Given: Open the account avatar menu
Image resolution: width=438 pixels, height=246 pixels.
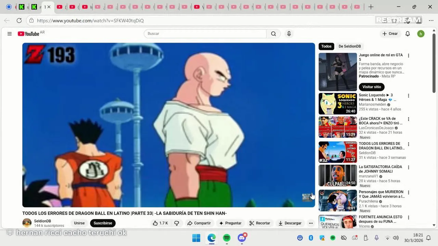Looking at the screenshot, I should tap(421, 33).
